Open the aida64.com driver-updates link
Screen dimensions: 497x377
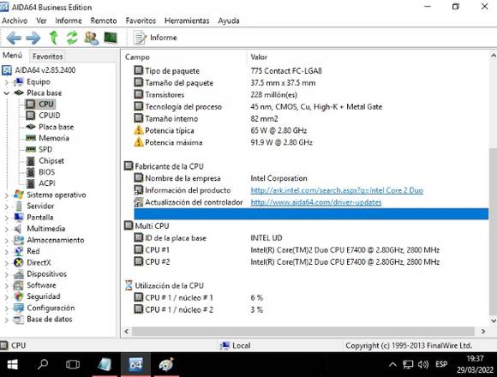[316, 202]
